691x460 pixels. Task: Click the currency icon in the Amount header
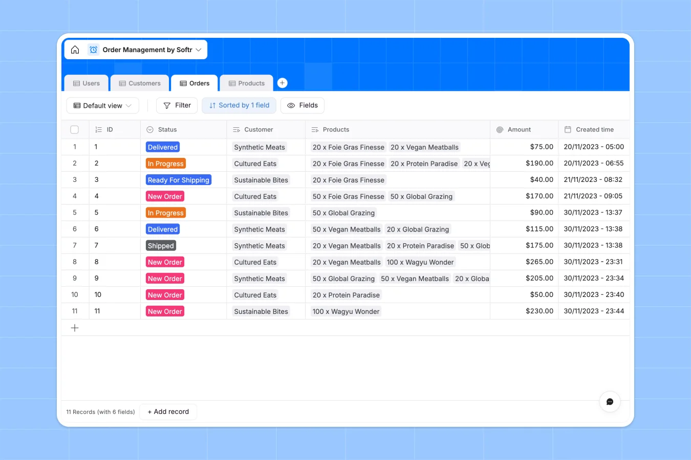500,129
